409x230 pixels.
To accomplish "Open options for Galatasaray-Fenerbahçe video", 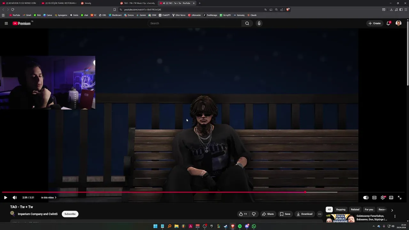I will point(395,216).
